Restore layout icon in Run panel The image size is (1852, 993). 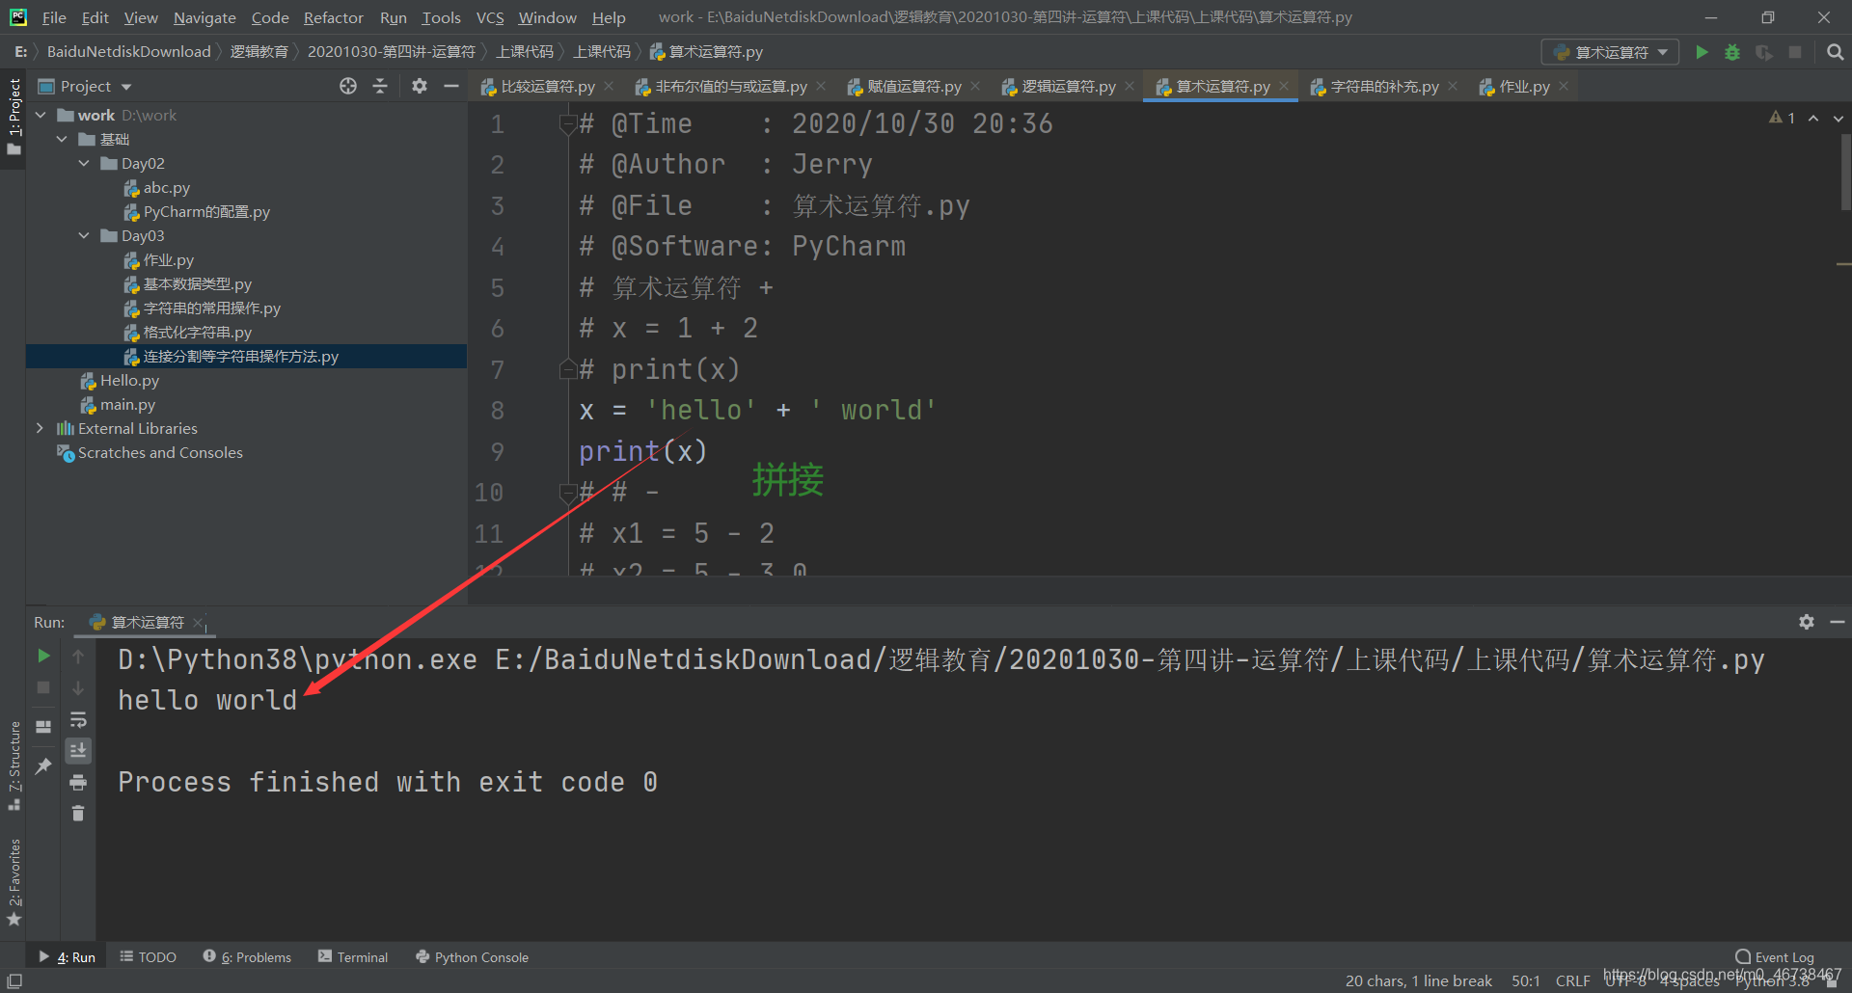[43, 727]
